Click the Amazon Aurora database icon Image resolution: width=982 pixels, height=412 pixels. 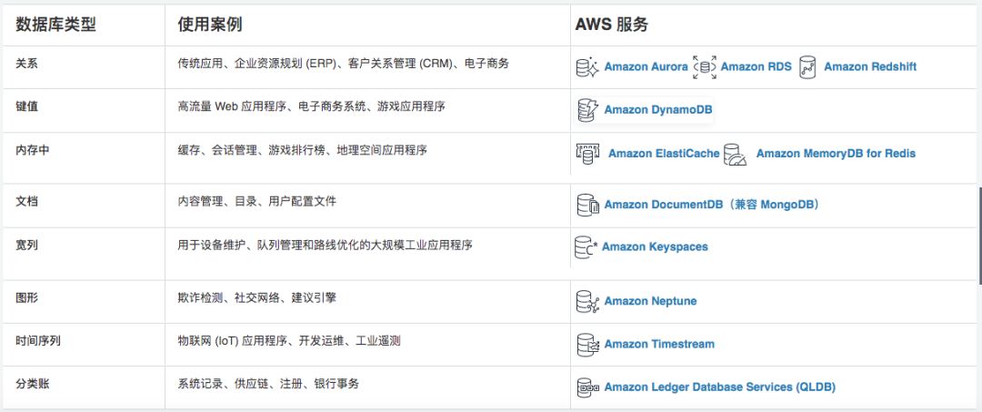click(x=588, y=67)
